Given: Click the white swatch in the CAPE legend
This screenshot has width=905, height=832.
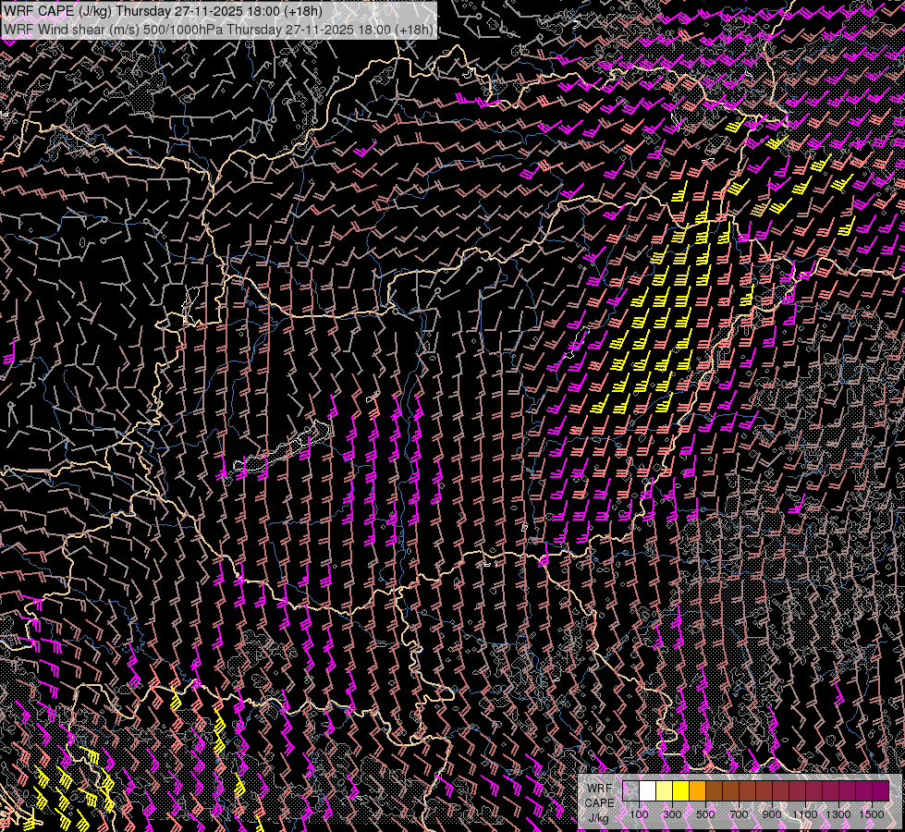Looking at the screenshot, I should click(647, 790).
